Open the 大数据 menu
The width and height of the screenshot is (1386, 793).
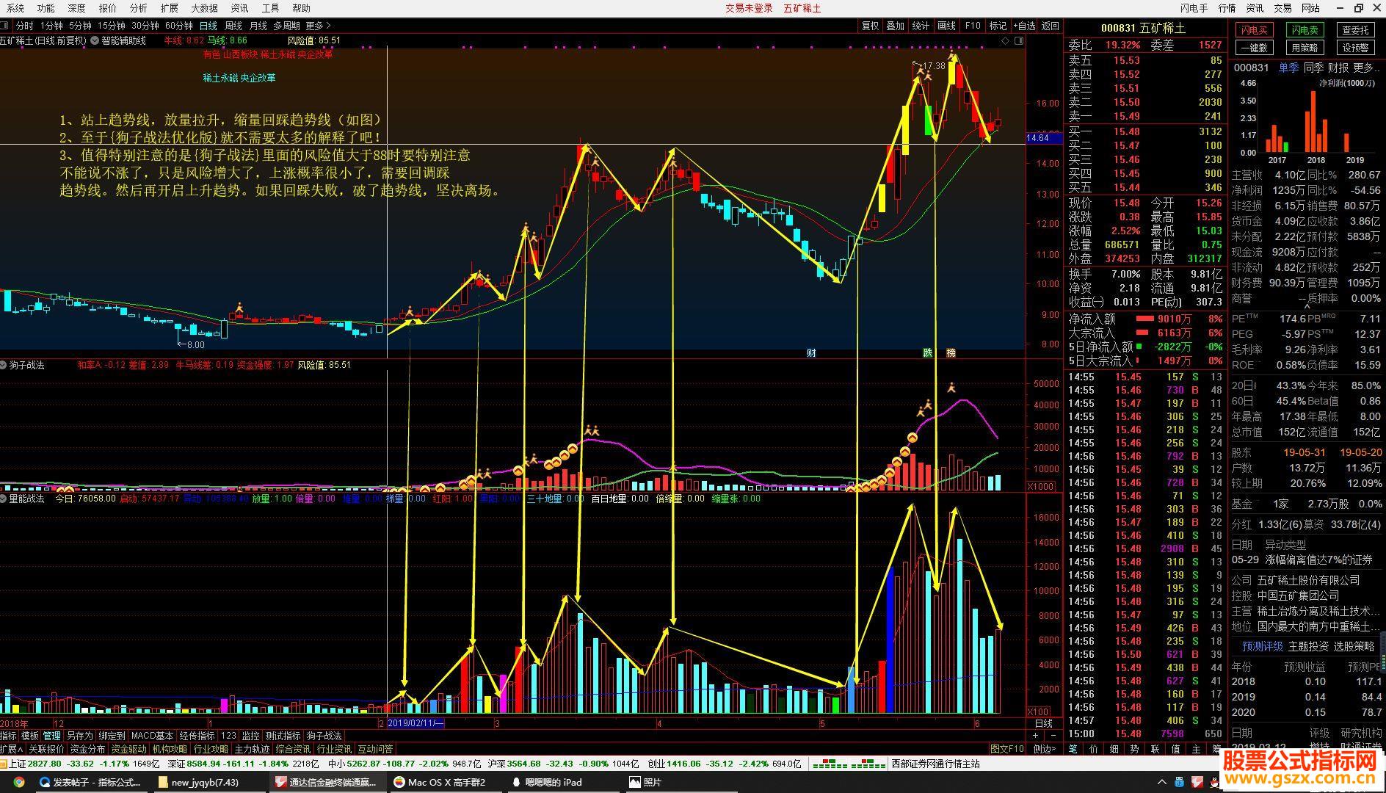(204, 8)
